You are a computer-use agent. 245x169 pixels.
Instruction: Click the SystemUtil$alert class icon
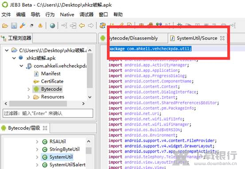click(45, 165)
